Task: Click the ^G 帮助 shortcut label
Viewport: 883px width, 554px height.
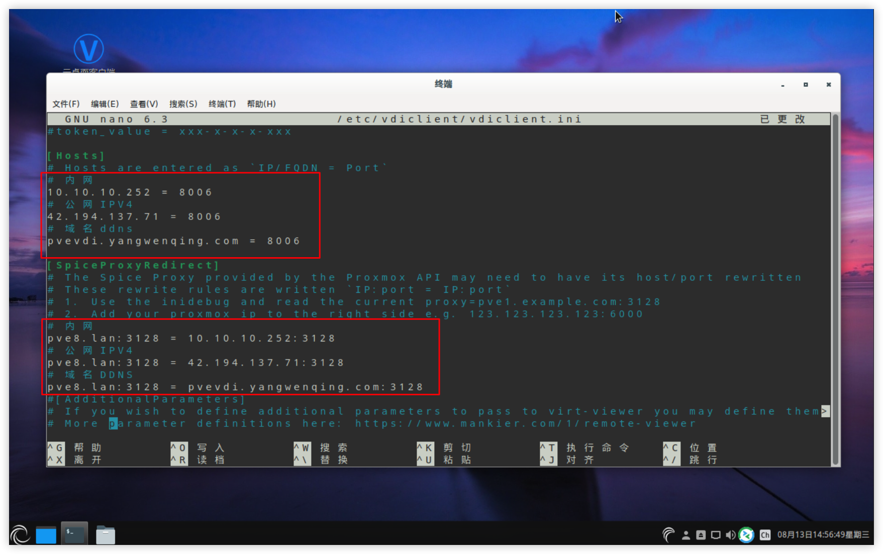Action: point(74,448)
